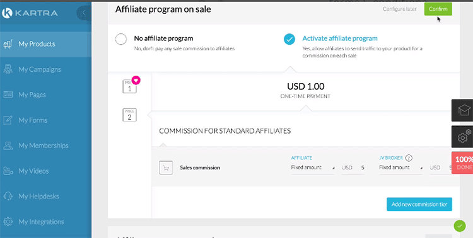Select the Price 1 tab
The image size is (473, 238).
[x=129, y=87]
